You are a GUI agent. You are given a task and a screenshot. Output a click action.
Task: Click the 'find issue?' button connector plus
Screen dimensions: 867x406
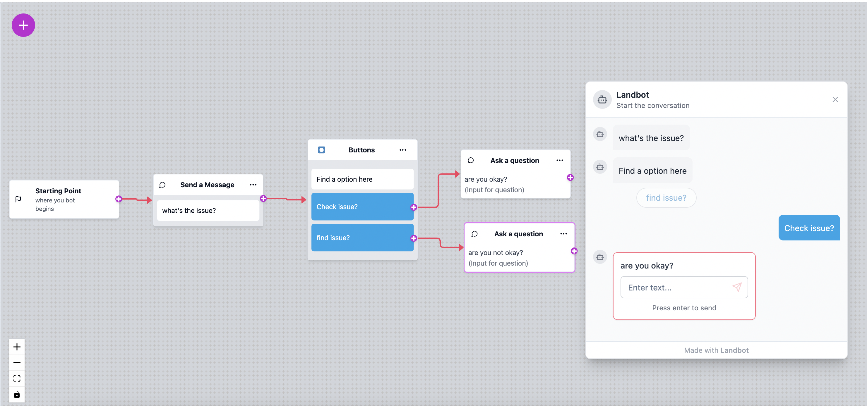click(x=414, y=238)
